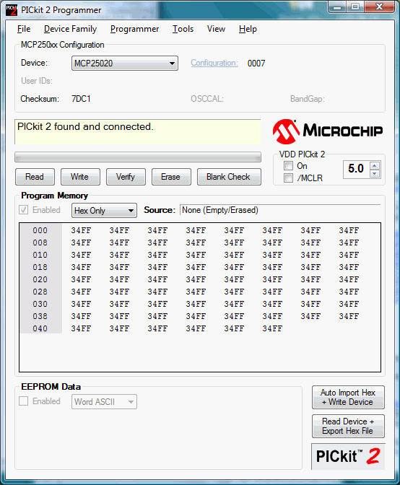Open the Tools menu
Viewport: 400px width, 485px height.
[x=183, y=29]
